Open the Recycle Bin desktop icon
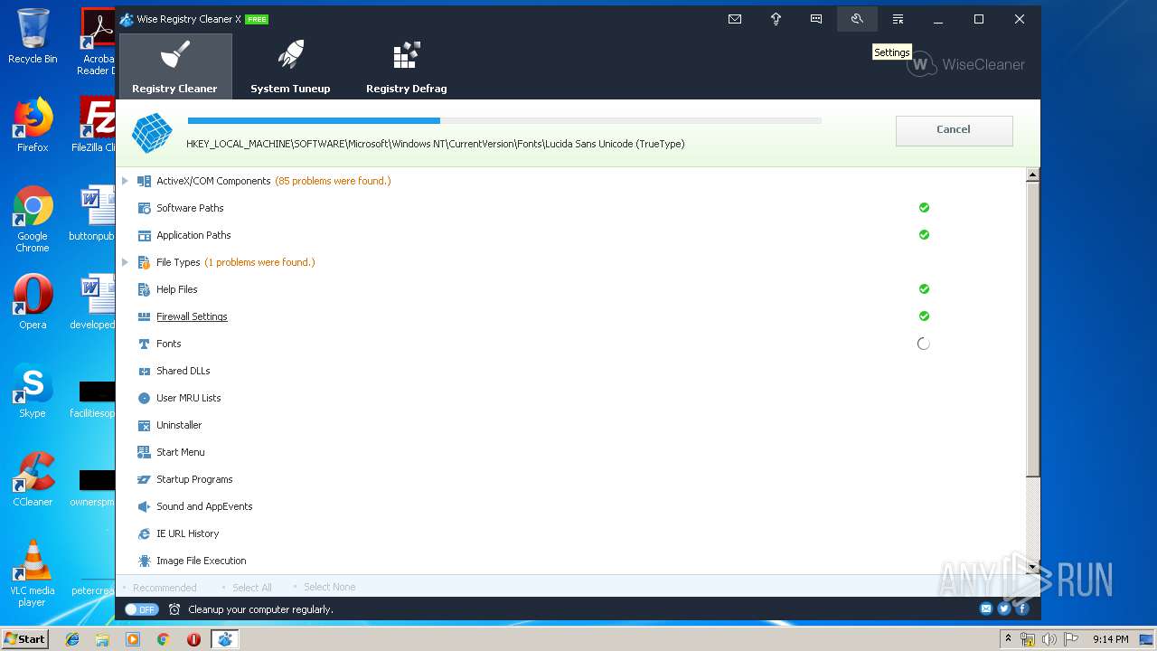Image resolution: width=1157 pixels, height=651 pixels. click(x=33, y=36)
